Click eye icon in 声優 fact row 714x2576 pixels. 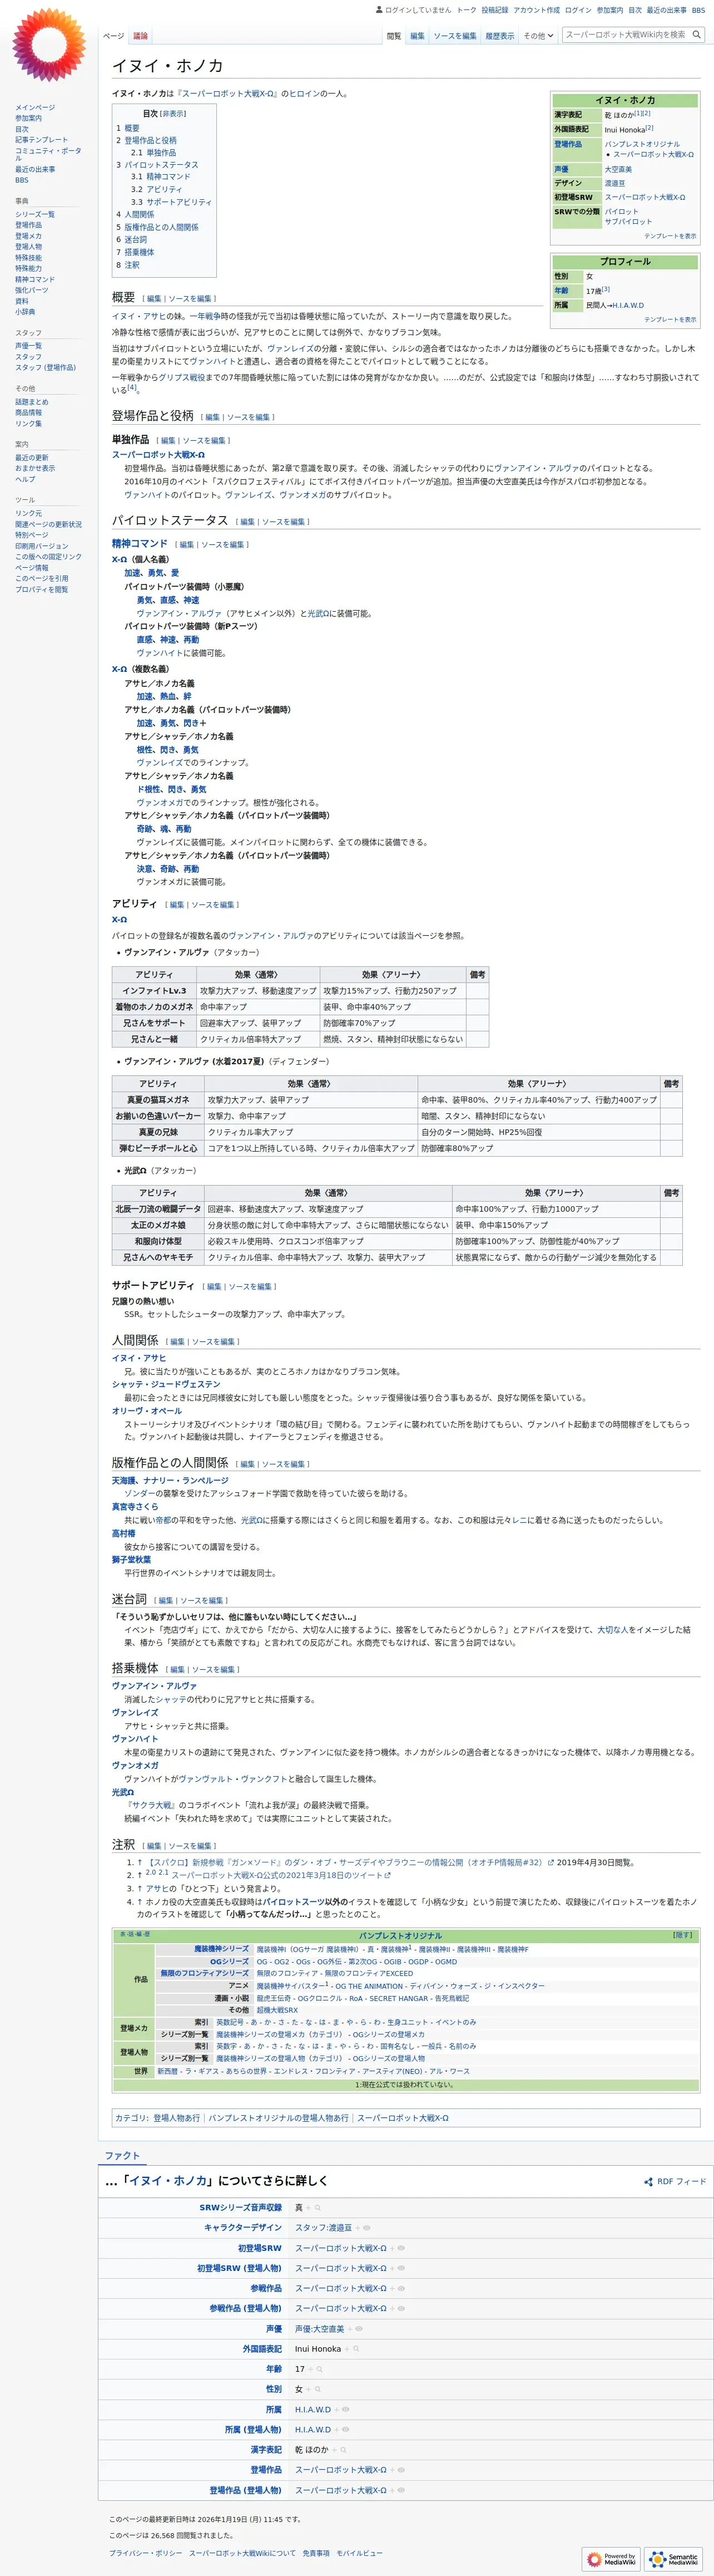tap(359, 2329)
